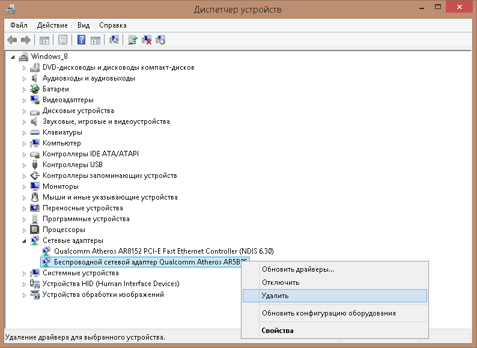
Task: Click the Back arrow toolbar icon
Action: tap(12, 40)
